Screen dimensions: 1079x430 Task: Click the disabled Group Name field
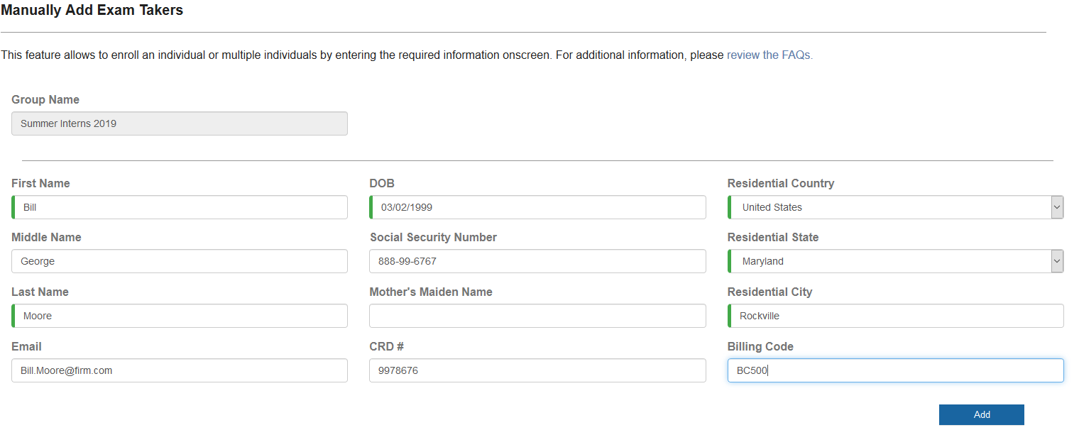click(x=180, y=123)
